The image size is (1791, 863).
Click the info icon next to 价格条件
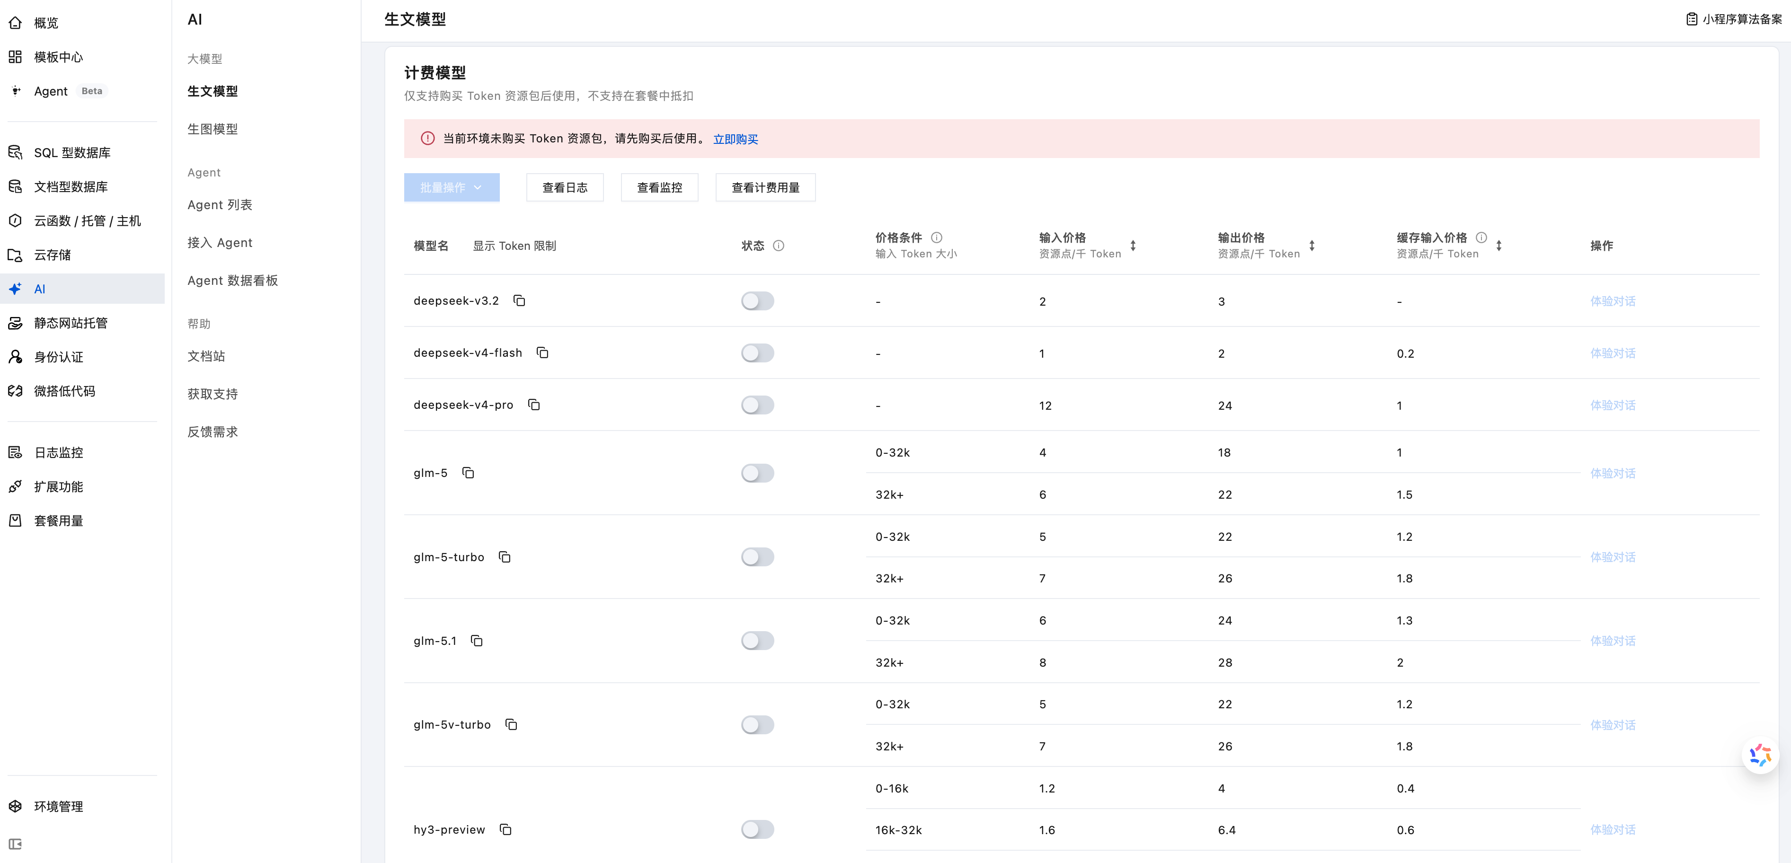937,237
